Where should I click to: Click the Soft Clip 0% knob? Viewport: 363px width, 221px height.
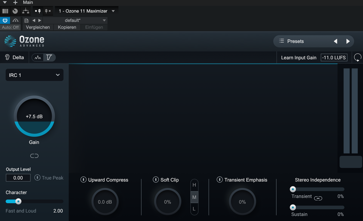click(x=168, y=202)
